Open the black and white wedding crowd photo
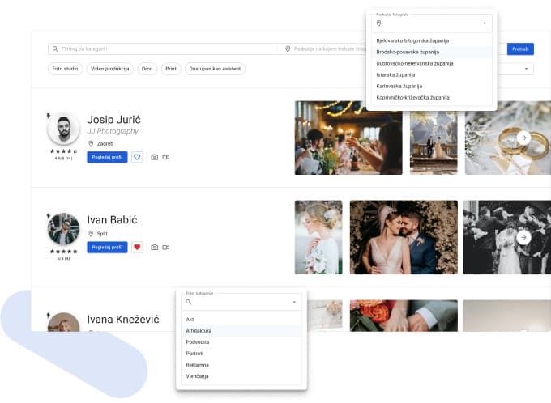The image size is (551, 403). point(506,237)
